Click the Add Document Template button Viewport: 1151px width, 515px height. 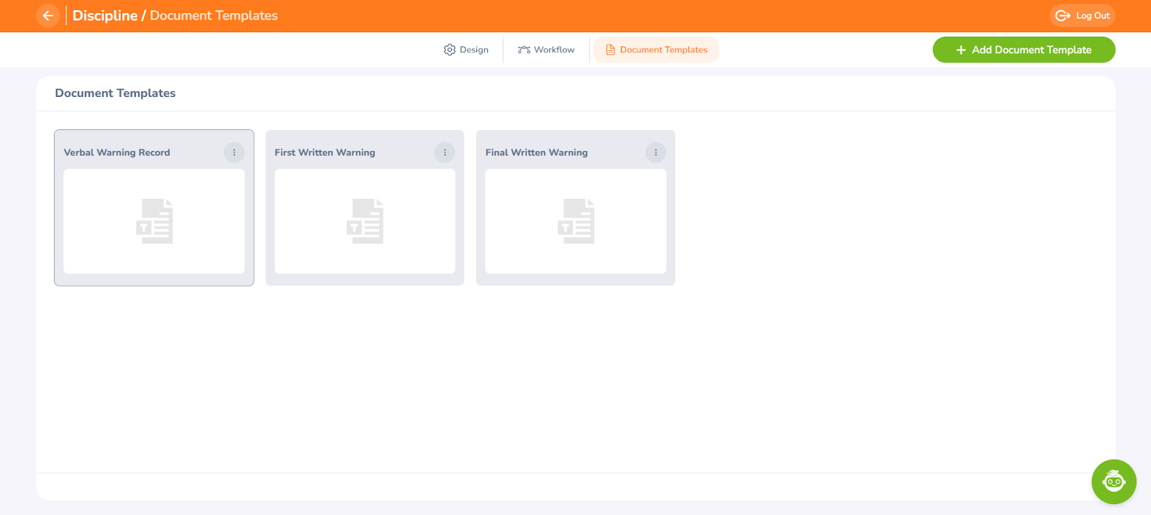pyautogui.click(x=1024, y=50)
